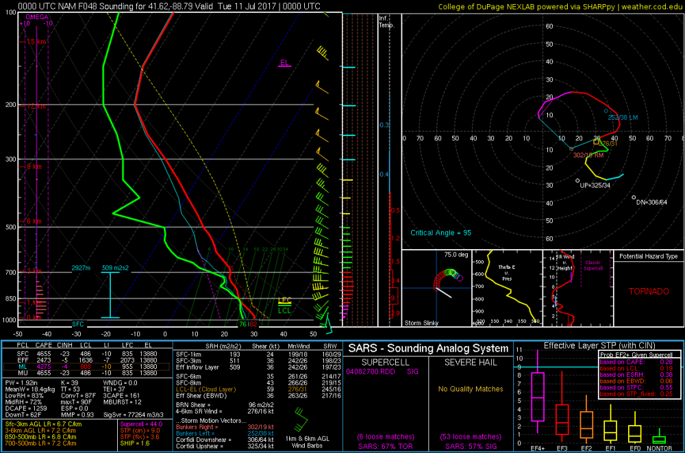Screen dimensions: 685x453
Task: Click the Bunkers Right 302/19 RM hodograph marker
Action: click(571, 149)
